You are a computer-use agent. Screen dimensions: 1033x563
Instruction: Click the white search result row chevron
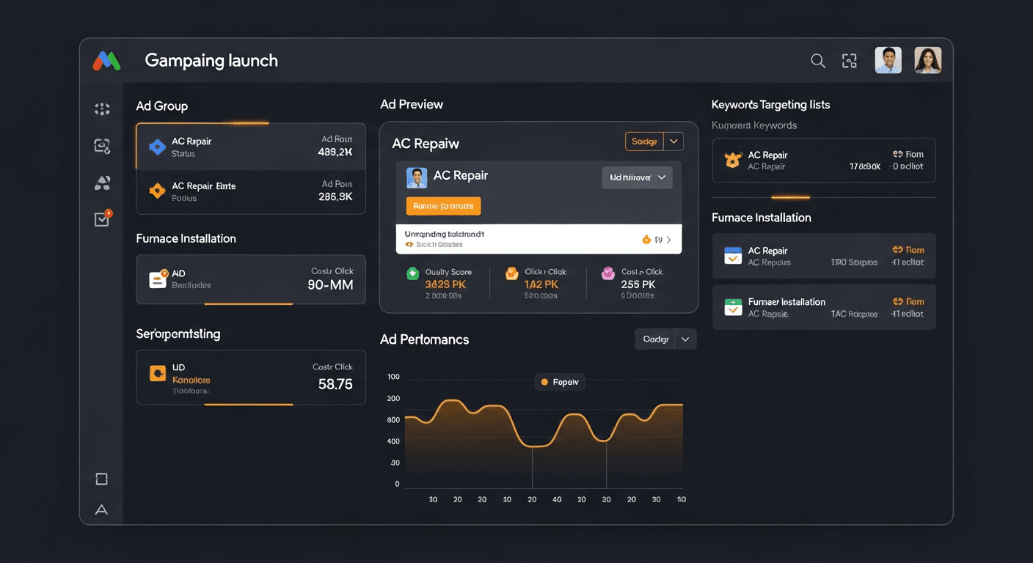pos(667,240)
